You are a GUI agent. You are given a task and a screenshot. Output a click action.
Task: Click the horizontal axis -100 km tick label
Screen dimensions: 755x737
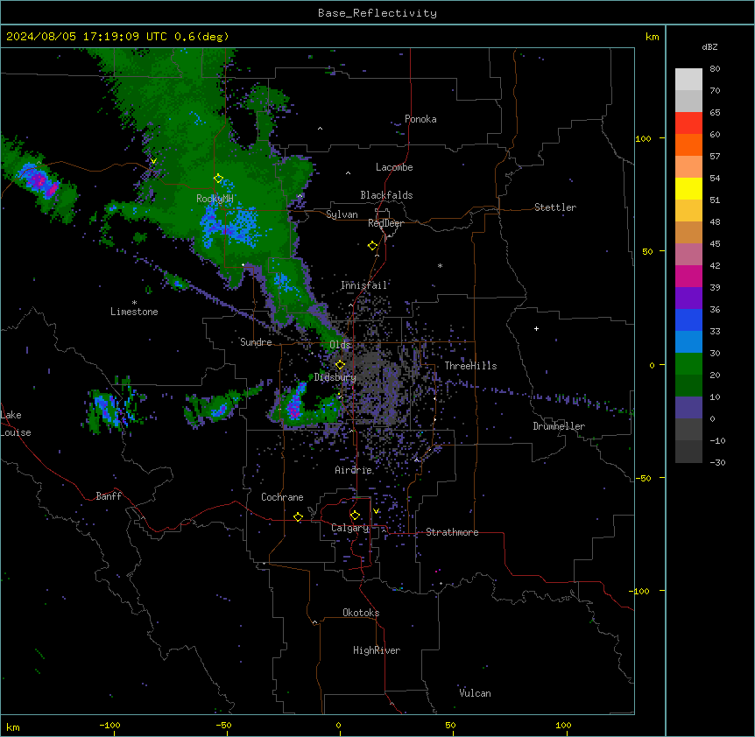click(x=109, y=726)
